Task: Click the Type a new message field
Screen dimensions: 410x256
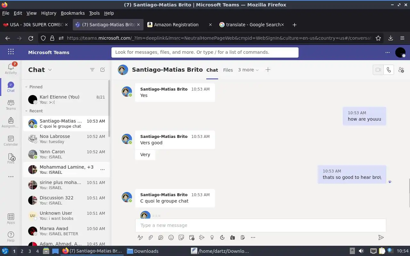Action: [x=260, y=225]
